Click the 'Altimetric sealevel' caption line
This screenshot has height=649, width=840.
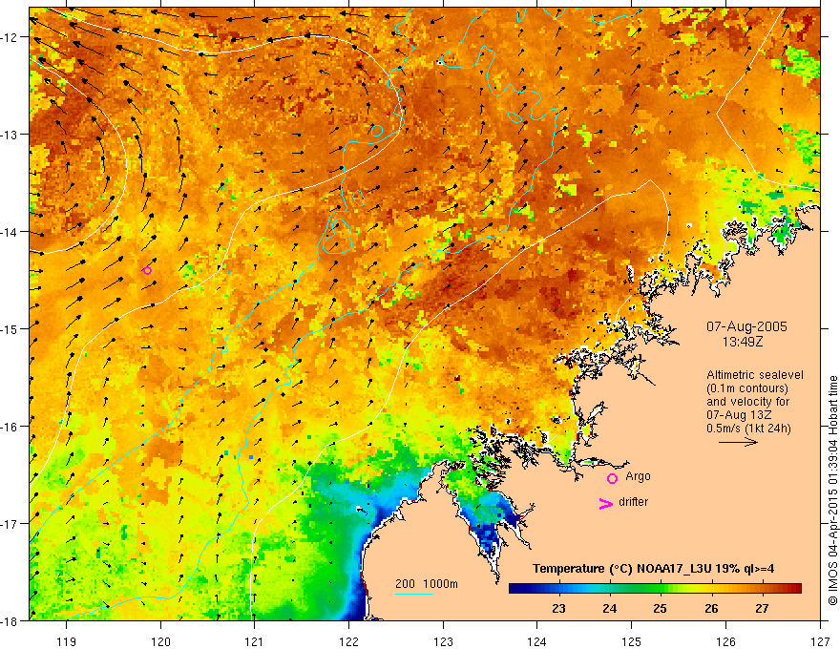(x=754, y=375)
